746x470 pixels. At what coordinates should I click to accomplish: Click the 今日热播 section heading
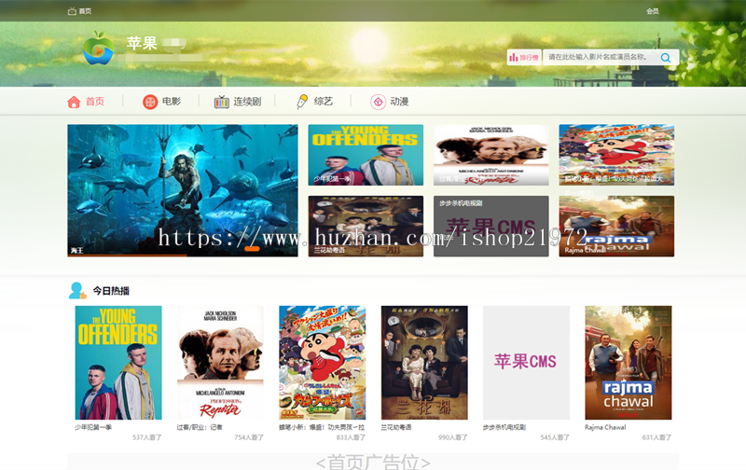(111, 291)
